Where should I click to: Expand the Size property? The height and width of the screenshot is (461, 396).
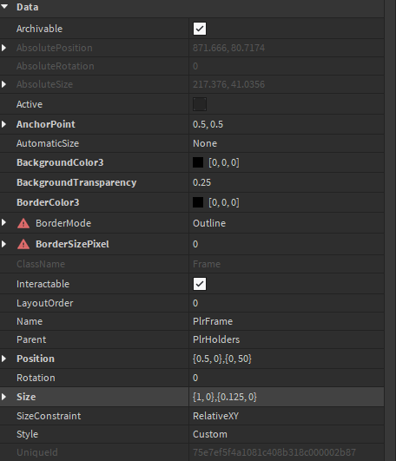[3, 397]
